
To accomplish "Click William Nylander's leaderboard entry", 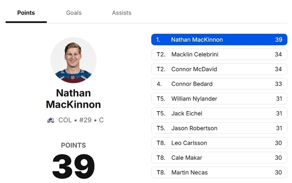I will (x=219, y=99).
